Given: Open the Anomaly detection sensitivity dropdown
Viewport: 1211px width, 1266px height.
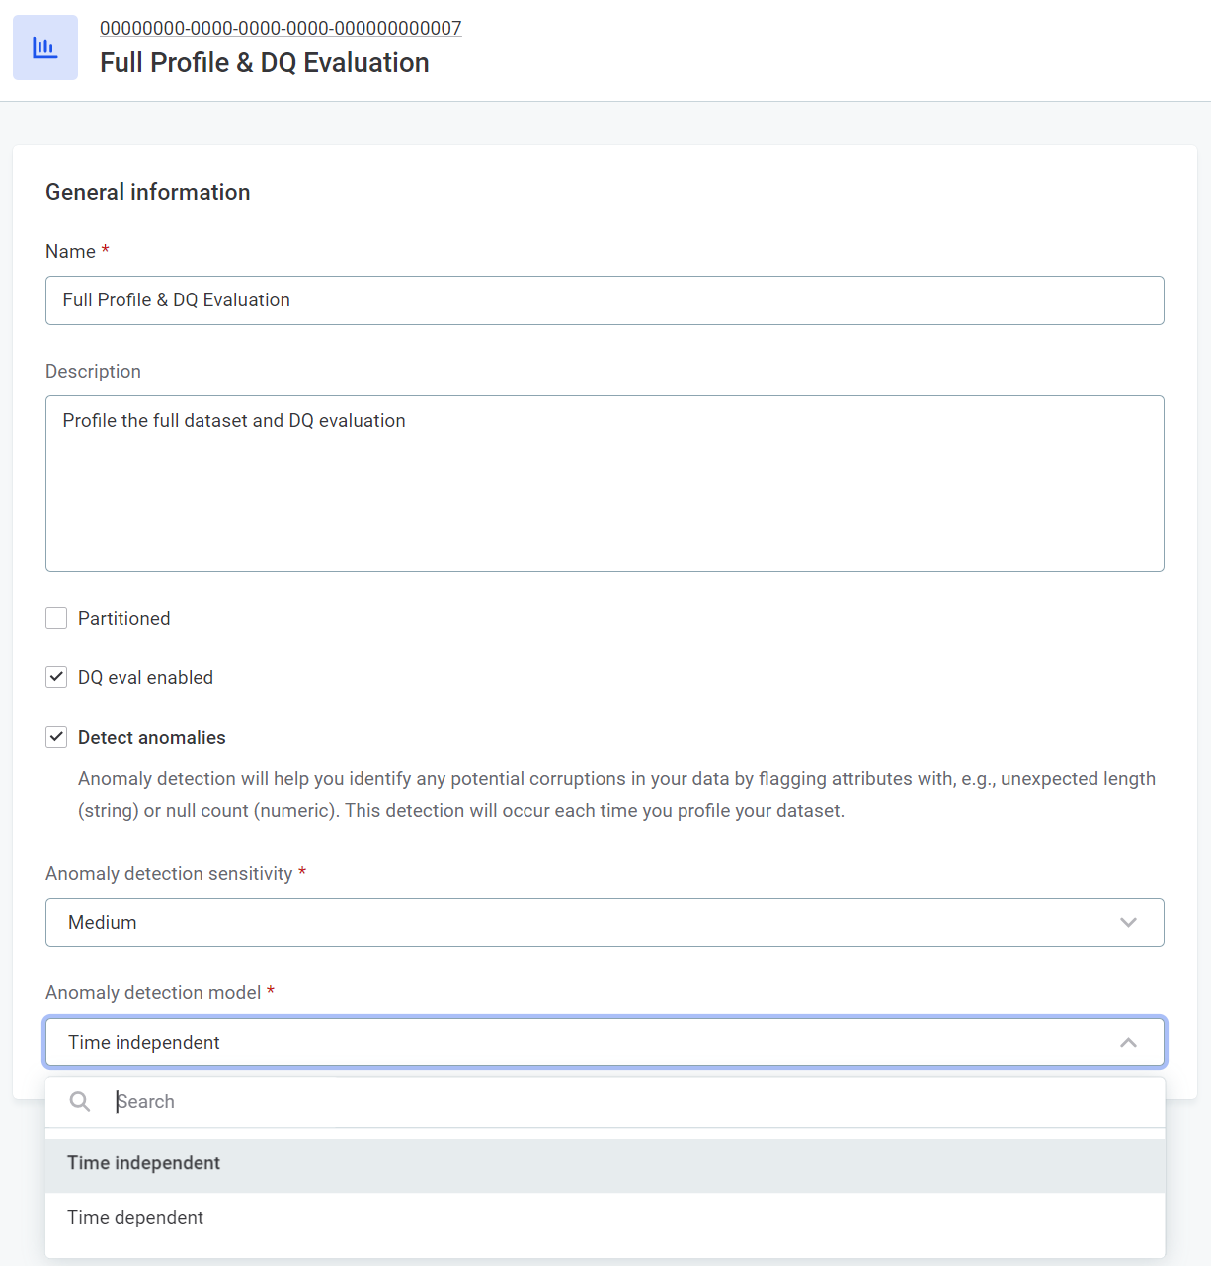Looking at the screenshot, I should [x=605, y=922].
